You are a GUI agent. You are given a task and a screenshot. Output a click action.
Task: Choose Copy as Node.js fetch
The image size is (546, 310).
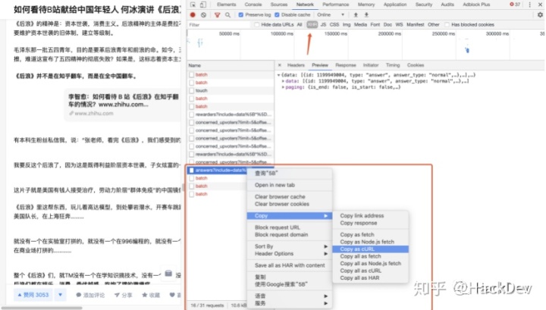[370, 242]
